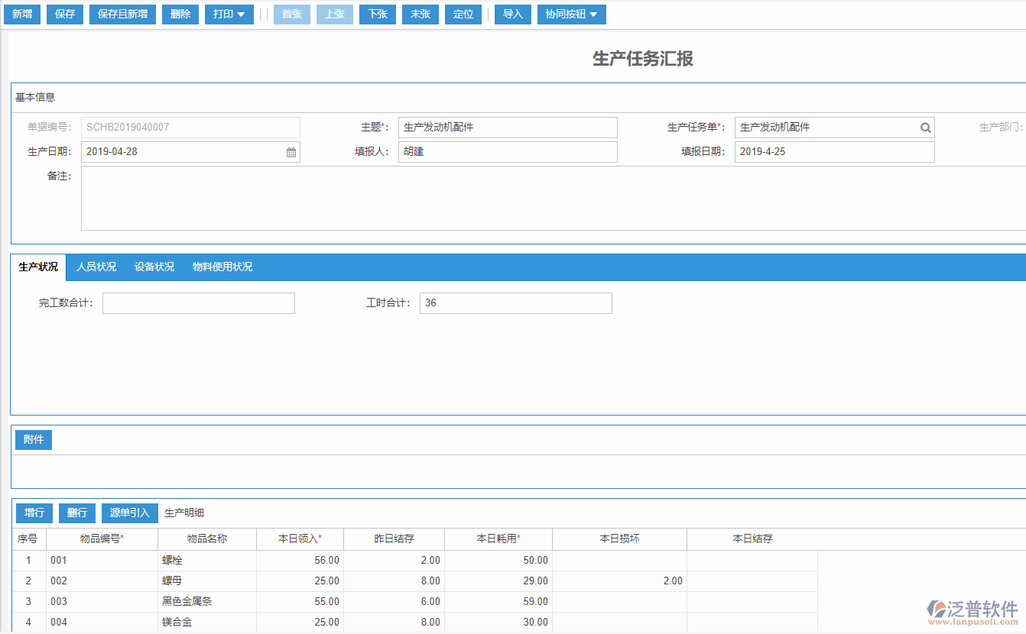Click the 新增 toolbar button

(22, 15)
